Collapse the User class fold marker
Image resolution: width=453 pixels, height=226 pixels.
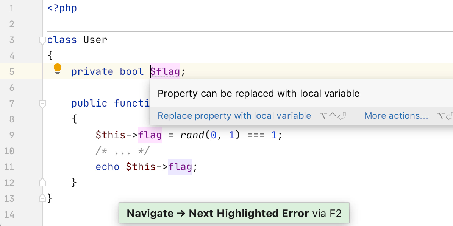tap(42, 40)
